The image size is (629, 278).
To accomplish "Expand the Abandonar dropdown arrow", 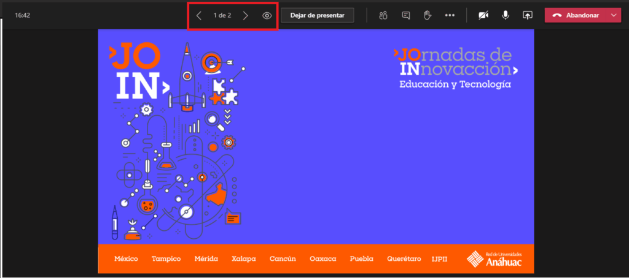I will pyautogui.click(x=614, y=15).
